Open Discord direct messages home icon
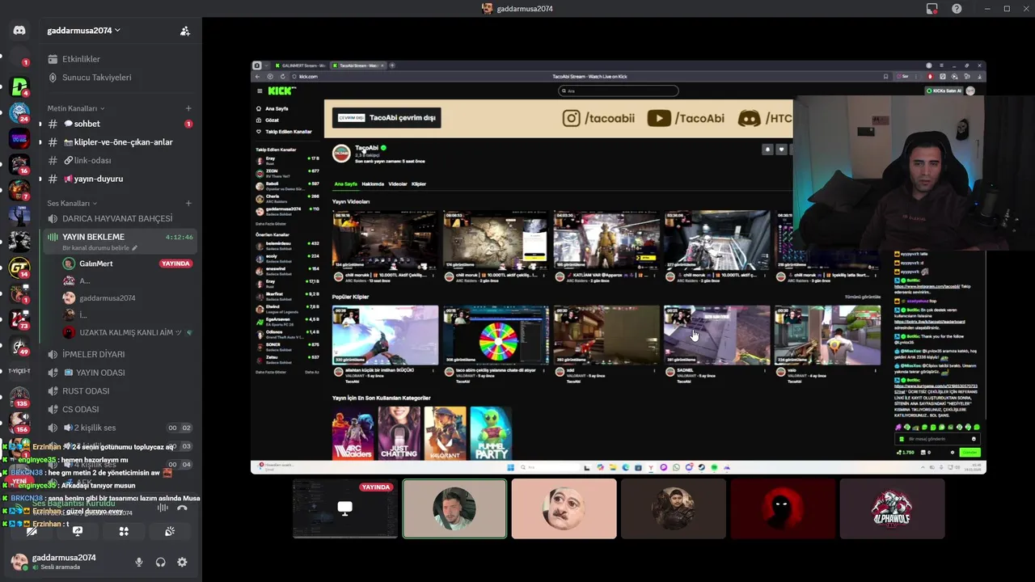 pyautogui.click(x=19, y=31)
